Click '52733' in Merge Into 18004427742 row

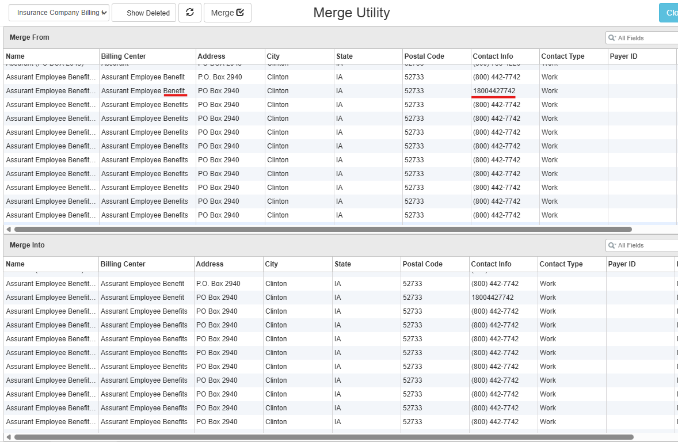(412, 298)
